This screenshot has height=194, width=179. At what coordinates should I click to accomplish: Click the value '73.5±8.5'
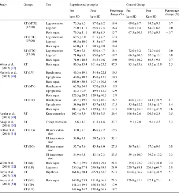(79, 23)
